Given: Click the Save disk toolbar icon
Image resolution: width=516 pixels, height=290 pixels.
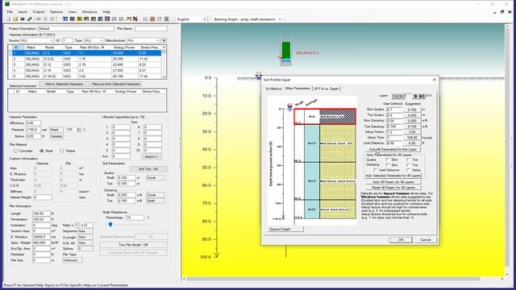Looking at the screenshot, I should [x=22, y=19].
